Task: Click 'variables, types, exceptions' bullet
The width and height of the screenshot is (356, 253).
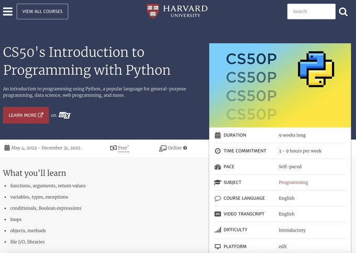Action: click(39, 197)
